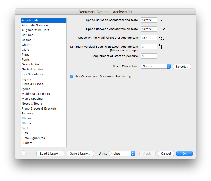Select Alternate Notation category
The width and height of the screenshot is (211, 181).
[44, 25]
